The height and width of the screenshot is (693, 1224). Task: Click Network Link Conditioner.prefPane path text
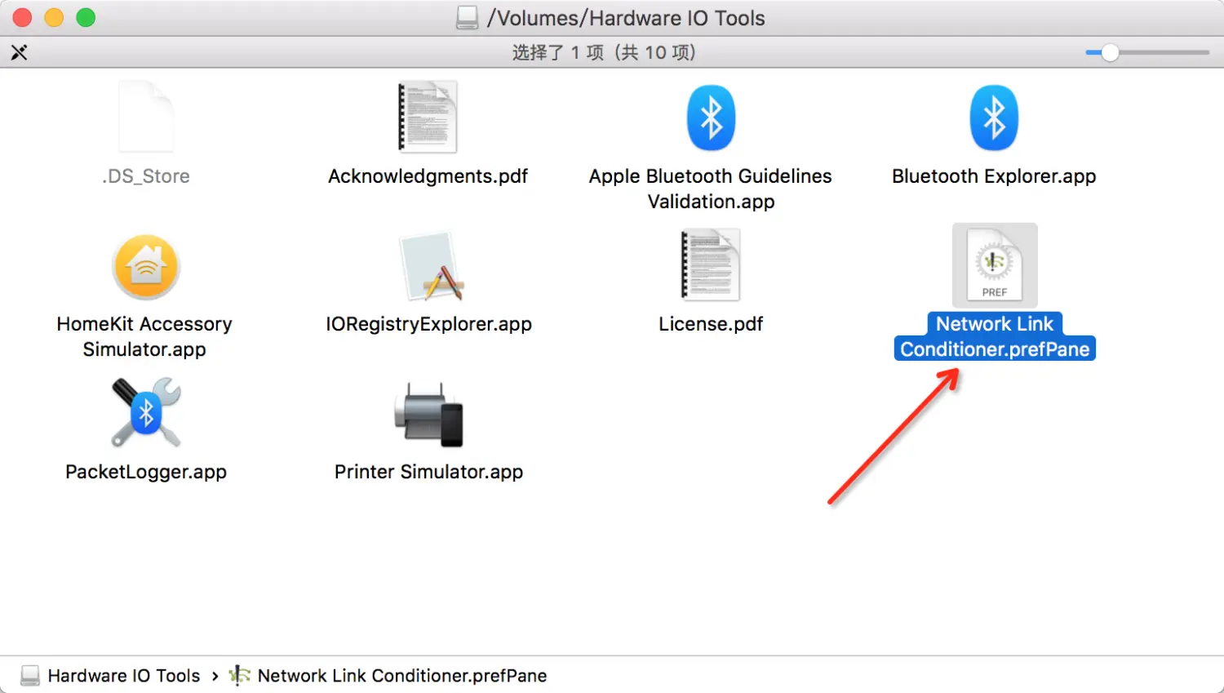402,676
